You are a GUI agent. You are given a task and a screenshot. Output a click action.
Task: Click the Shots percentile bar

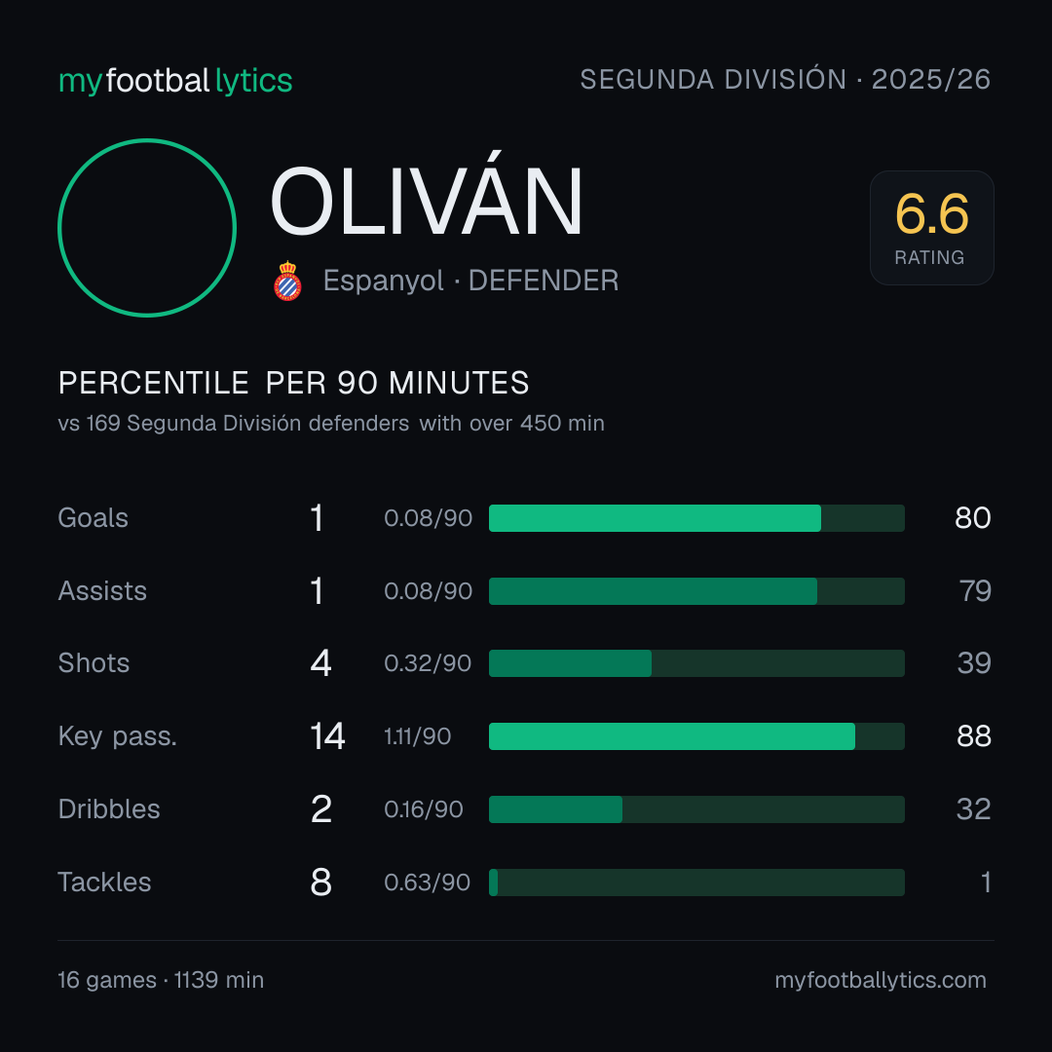pyautogui.click(x=696, y=663)
